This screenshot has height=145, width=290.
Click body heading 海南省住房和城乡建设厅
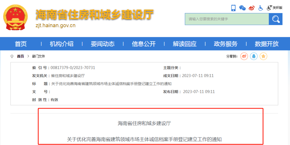coord(144,123)
